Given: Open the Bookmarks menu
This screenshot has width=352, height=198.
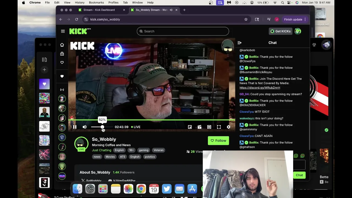Looking at the screenshot, I should point(96,2).
